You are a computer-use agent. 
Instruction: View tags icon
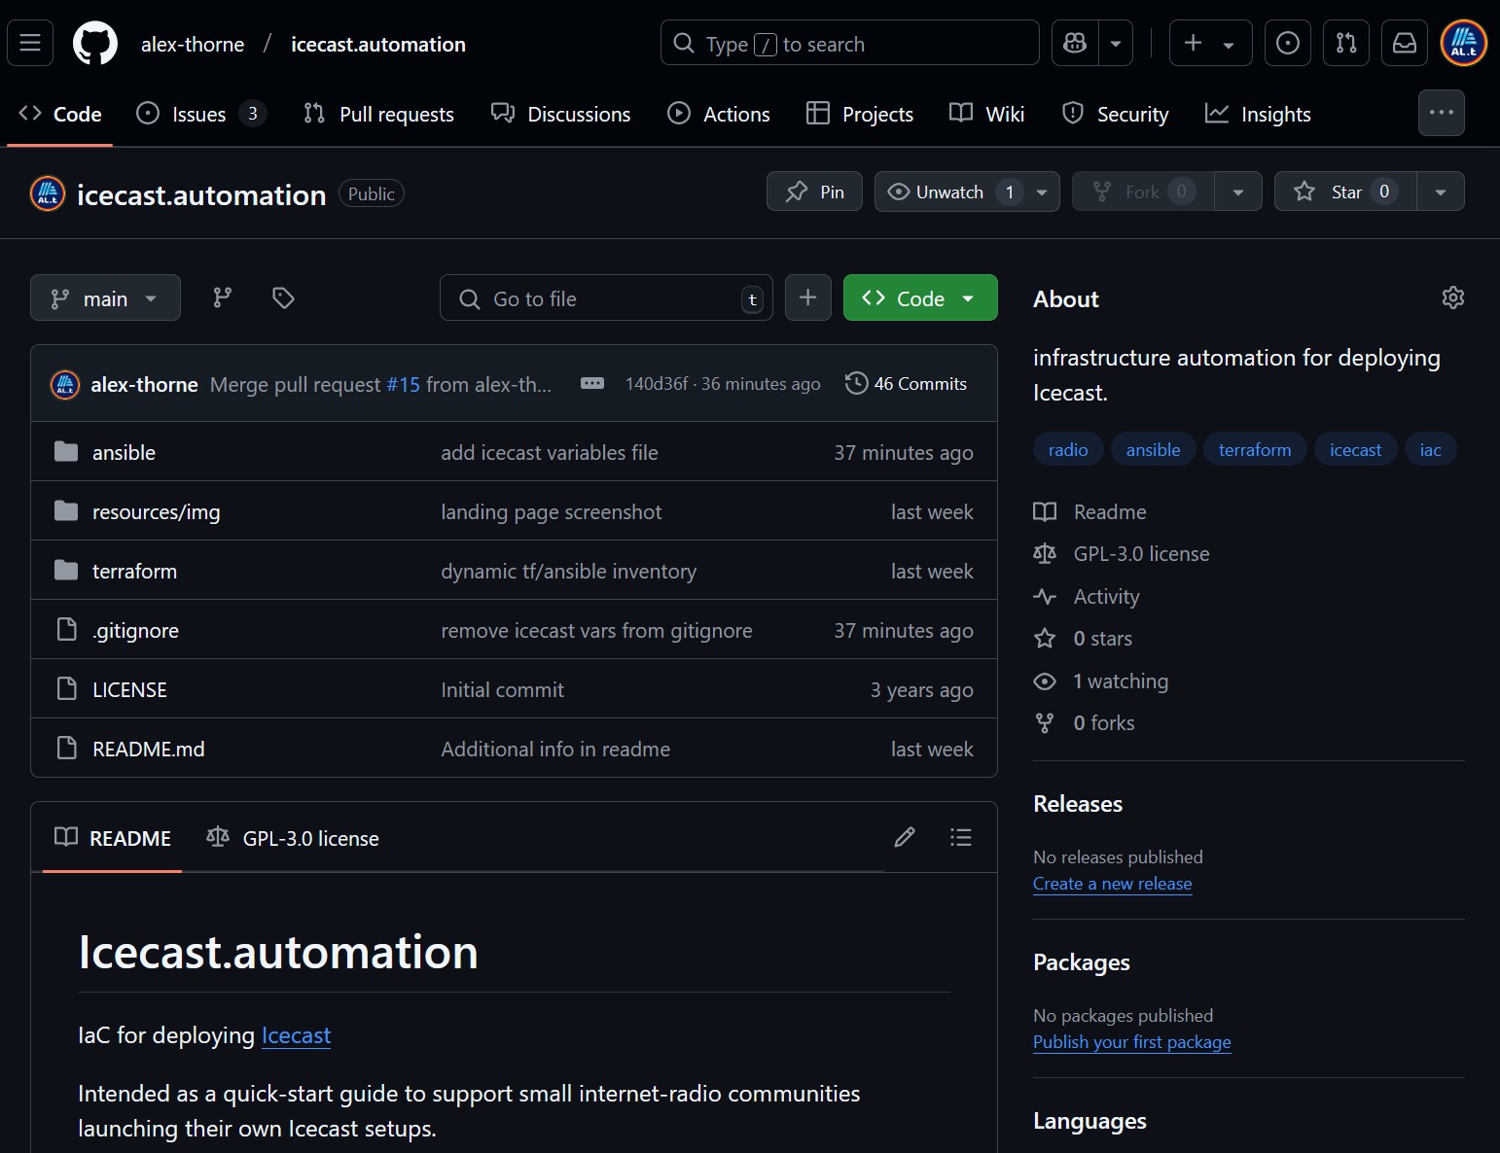[x=283, y=297]
